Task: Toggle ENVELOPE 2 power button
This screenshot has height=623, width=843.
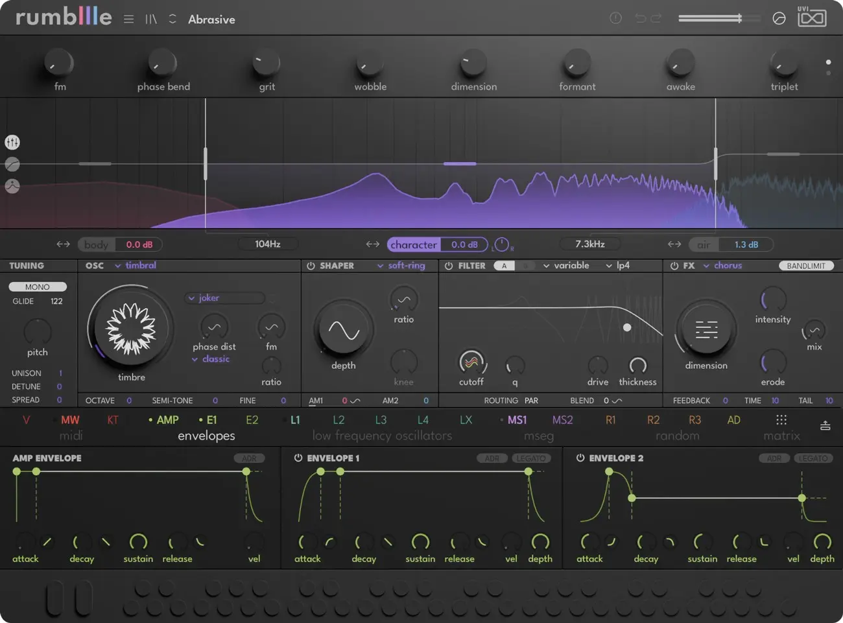Action: pyautogui.click(x=580, y=458)
